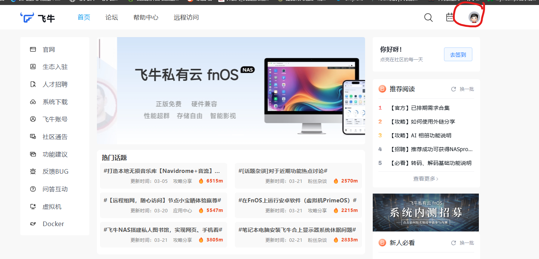The height and width of the screenshot is (259, 539).
Task: Open the 人才招聘 sidebar icon
Action: coord(33,84)
